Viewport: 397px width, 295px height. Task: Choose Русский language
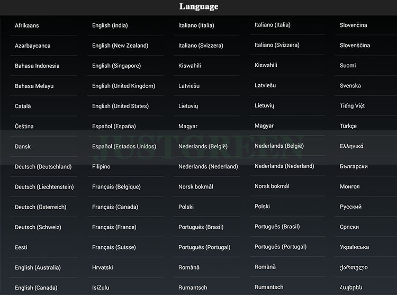coord(350,207)
